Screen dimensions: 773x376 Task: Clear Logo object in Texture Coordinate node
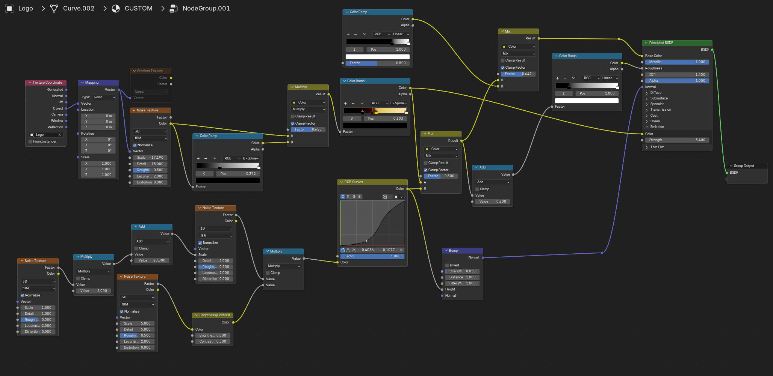60,135
